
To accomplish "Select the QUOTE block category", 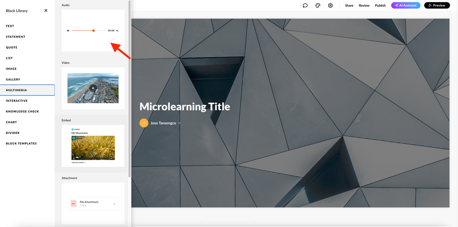I will [11, 47].
